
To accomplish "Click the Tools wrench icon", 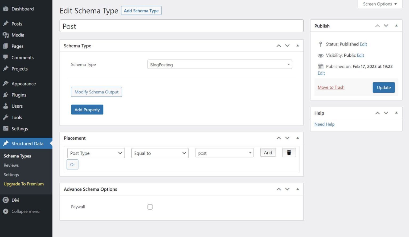I will pos(5,117).
